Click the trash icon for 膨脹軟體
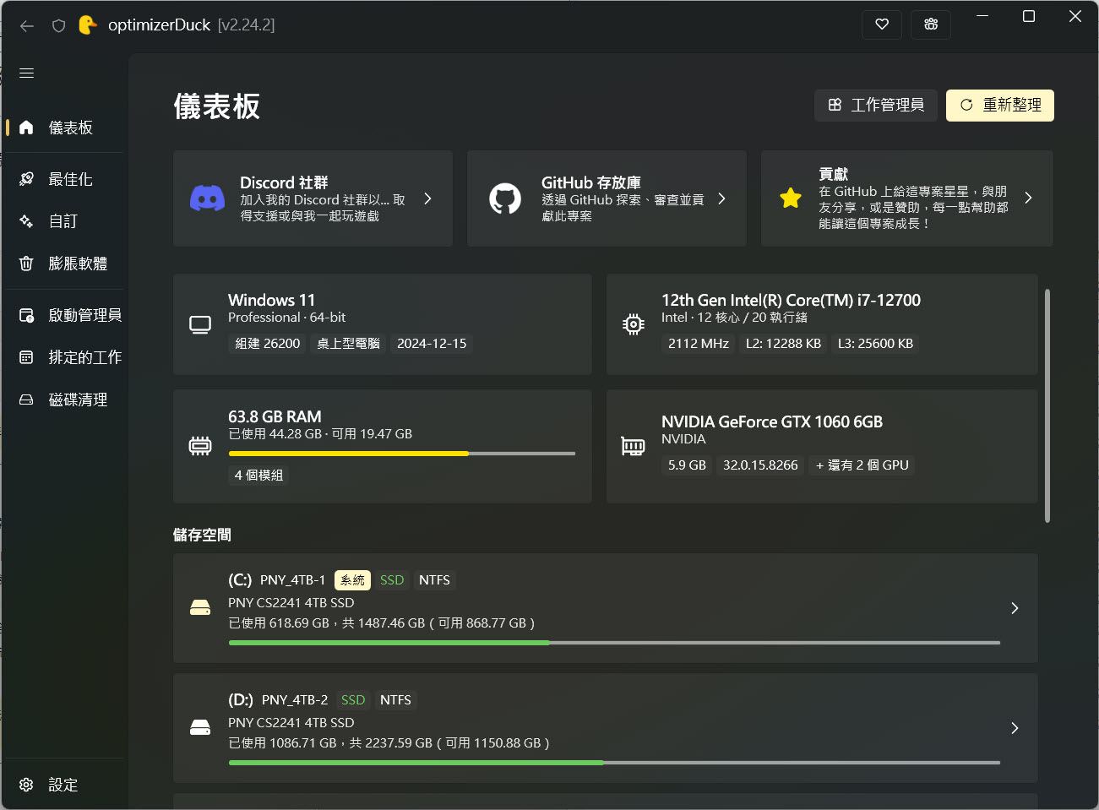The width and height of the screenshot is (1099, 810). click(26, 264)
